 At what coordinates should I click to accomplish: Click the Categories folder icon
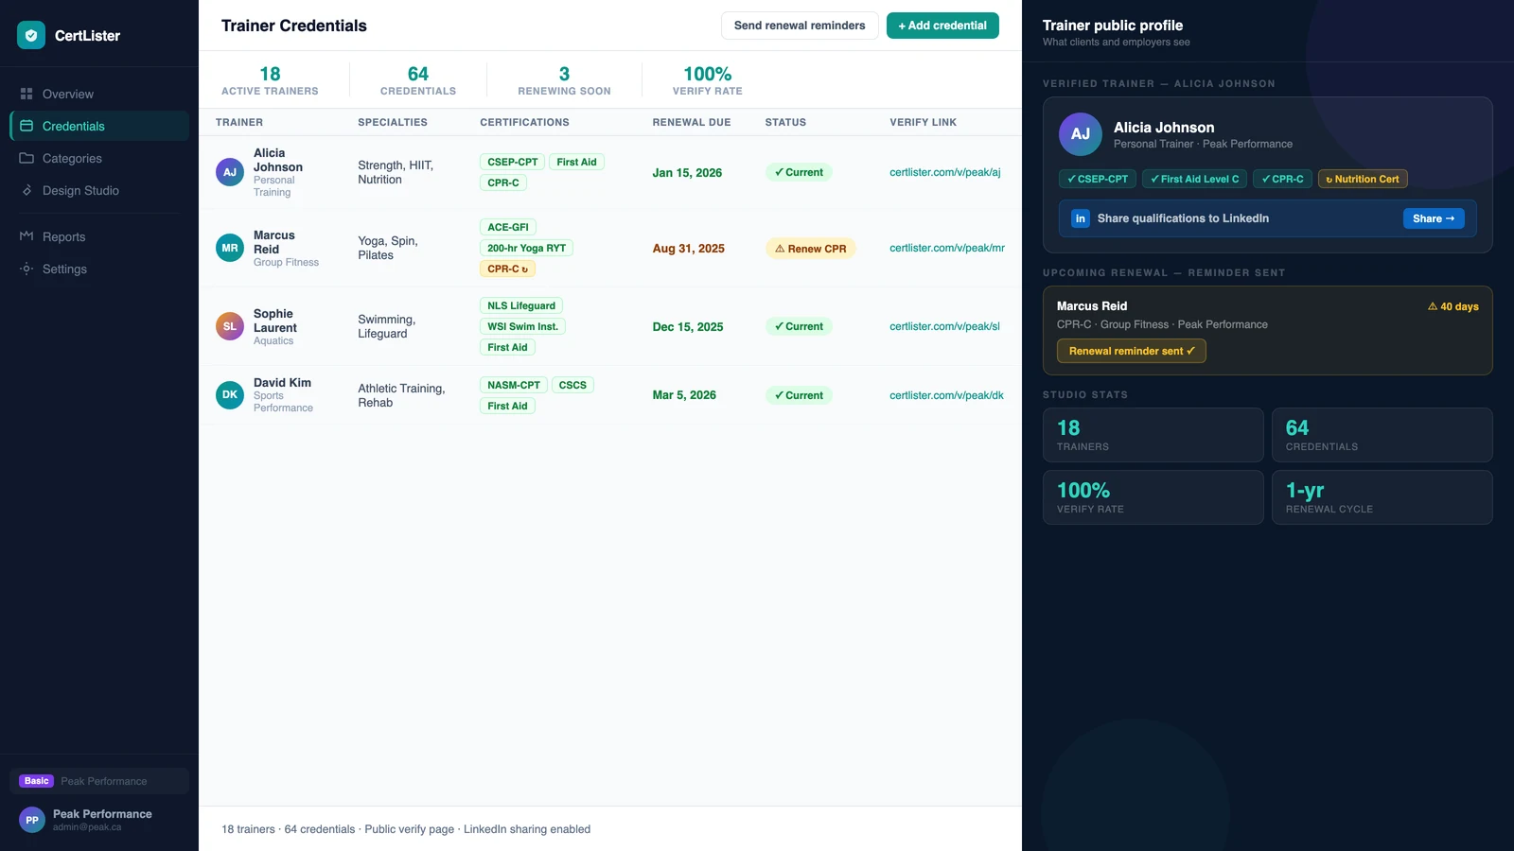pos(26,158)
